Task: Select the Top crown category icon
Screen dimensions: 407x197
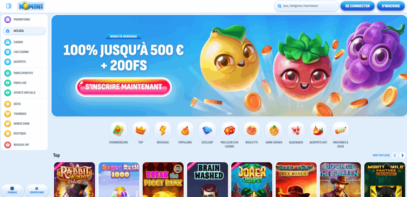Action: click(141, 130)
